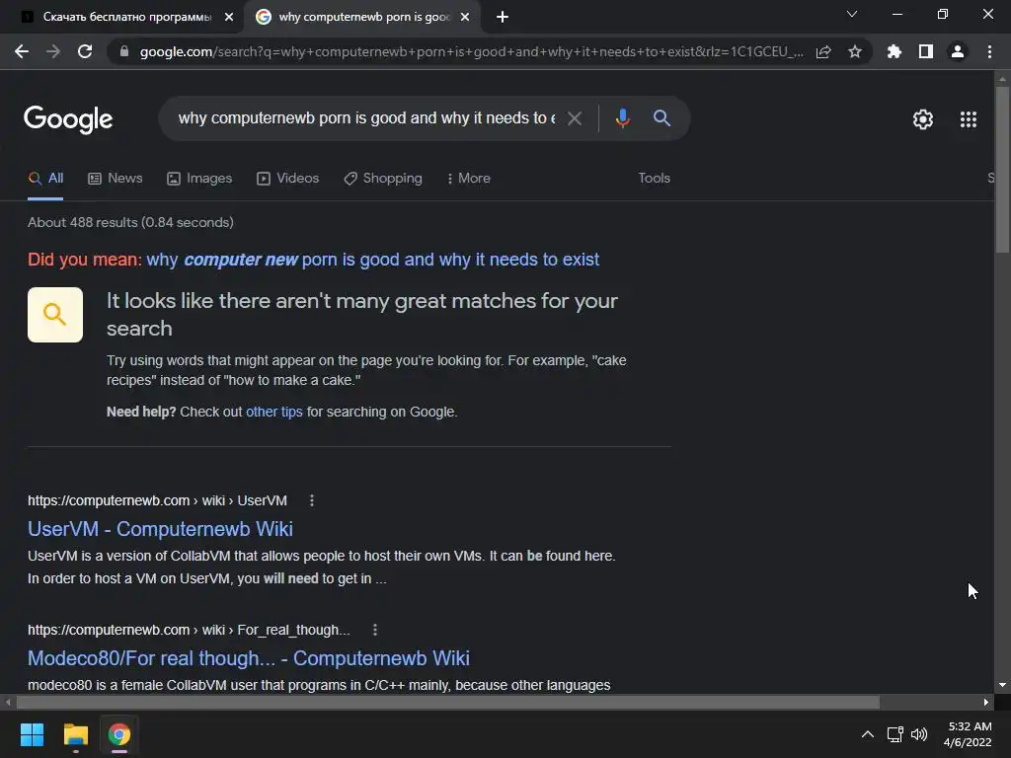Click UserVM result URL breadcrumb
1011x758 pixels.
(157, 500)
